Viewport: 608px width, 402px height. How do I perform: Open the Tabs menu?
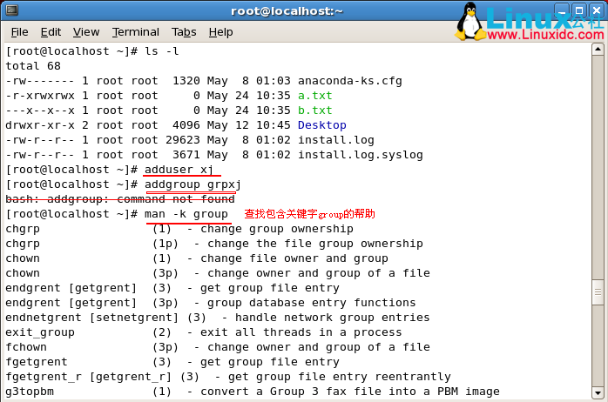click(x=184, y=31)
